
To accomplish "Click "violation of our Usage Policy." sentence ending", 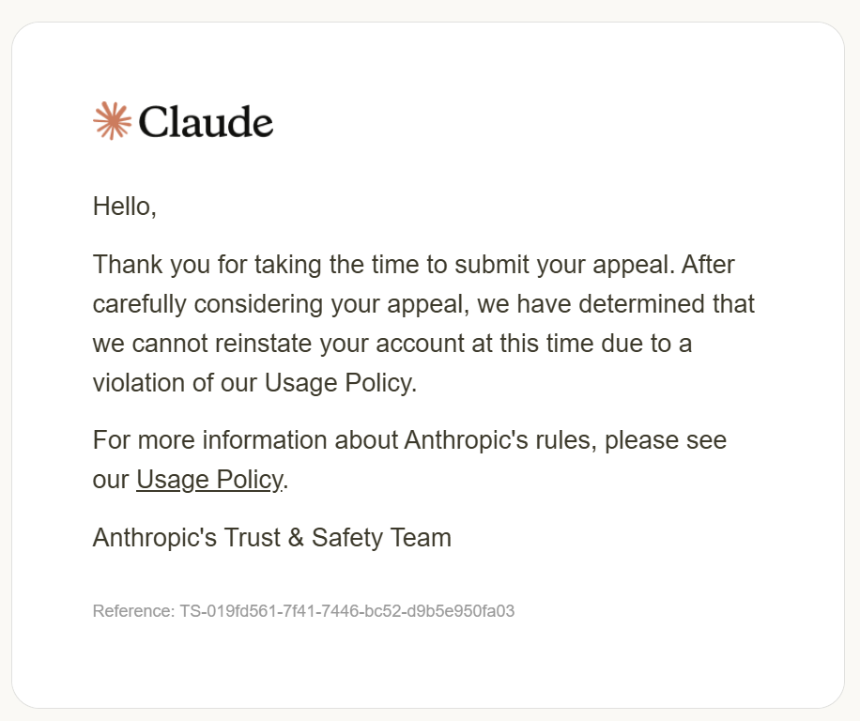I will point(255,383).
